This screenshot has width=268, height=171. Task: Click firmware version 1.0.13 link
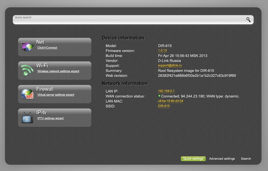162,50
